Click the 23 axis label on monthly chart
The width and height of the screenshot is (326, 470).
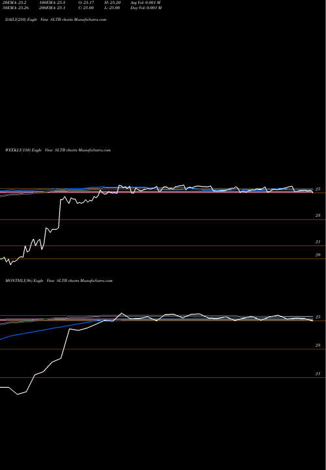318,345
